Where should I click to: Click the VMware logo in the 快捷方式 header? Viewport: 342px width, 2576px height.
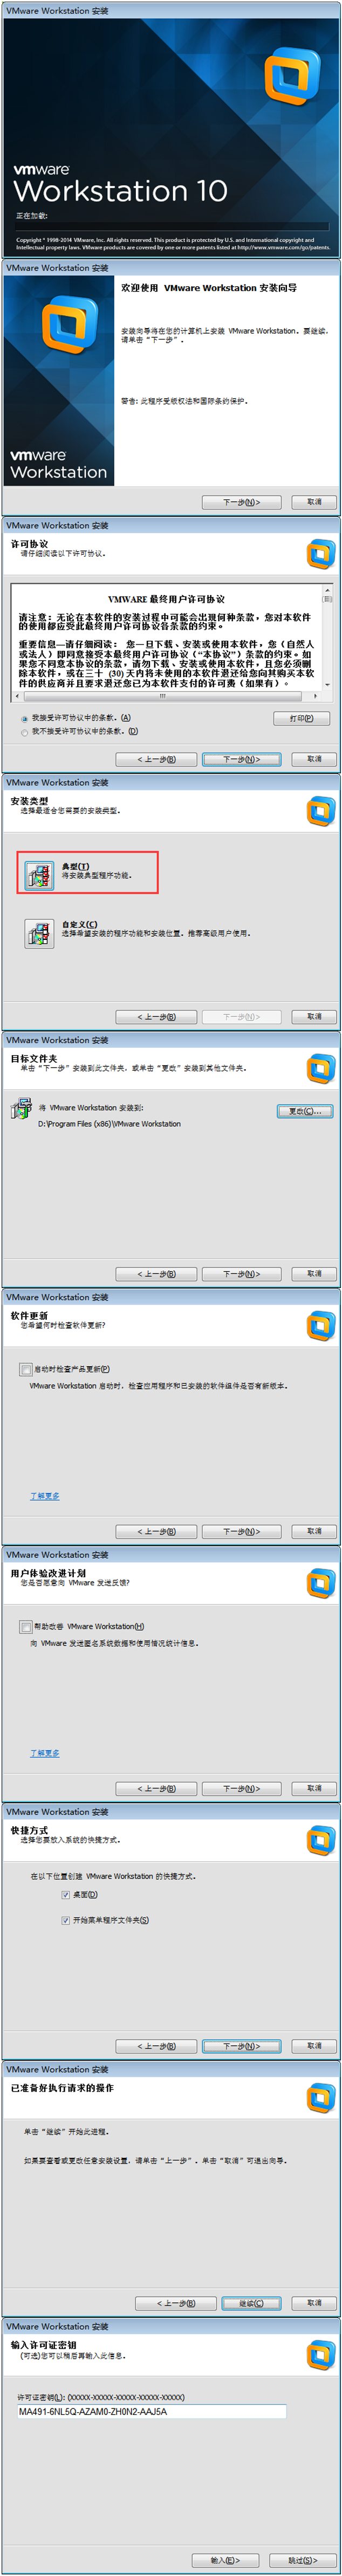click(320, 1838)
